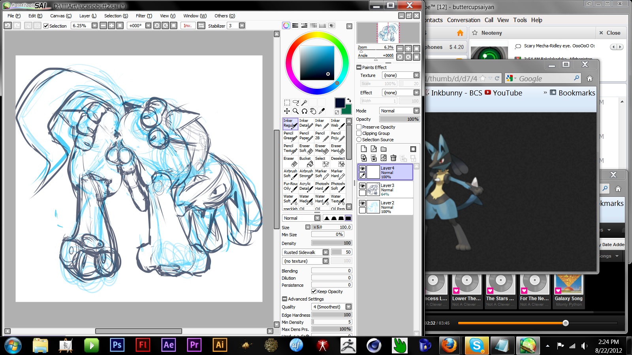Open the brush (no texture) dropdown

click(325, 261)
